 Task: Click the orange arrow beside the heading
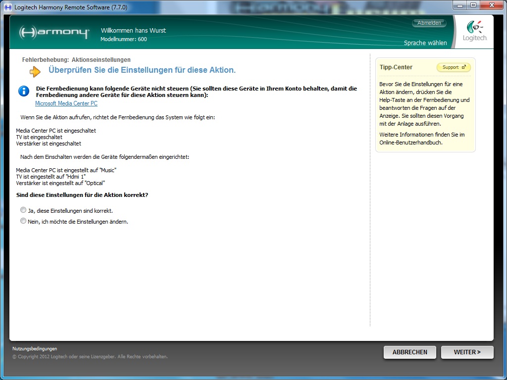click(35, 72)
